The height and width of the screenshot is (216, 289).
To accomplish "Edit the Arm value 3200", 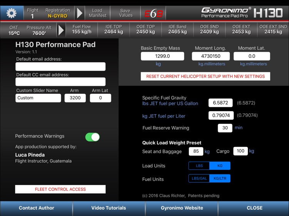I will pos(75,98).
